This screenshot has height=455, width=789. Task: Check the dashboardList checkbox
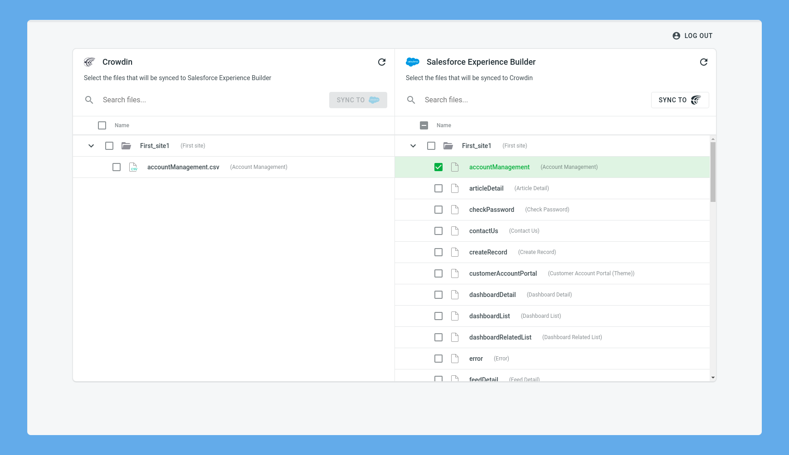click(438, 316)
